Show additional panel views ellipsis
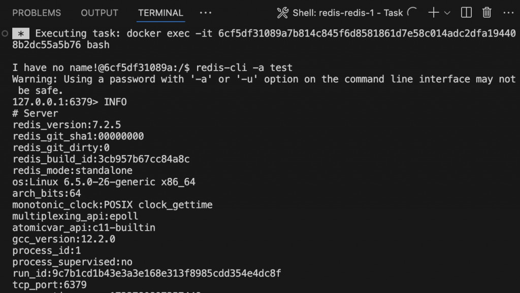 (206, 13)
